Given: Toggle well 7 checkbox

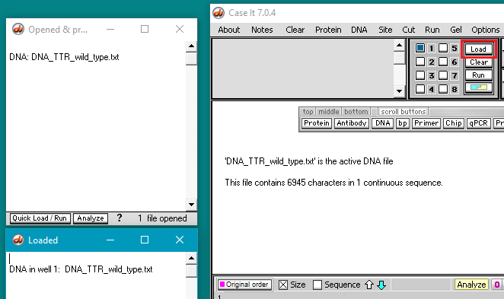Looking at the screenshot, I should (443, 75).
